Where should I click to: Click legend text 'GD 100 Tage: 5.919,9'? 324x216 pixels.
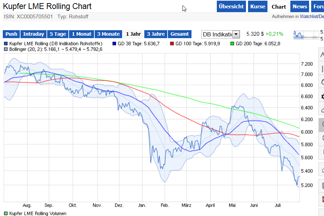click(198, 44)
